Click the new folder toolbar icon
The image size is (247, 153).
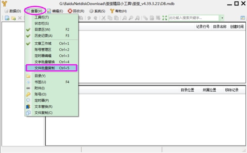14,18
